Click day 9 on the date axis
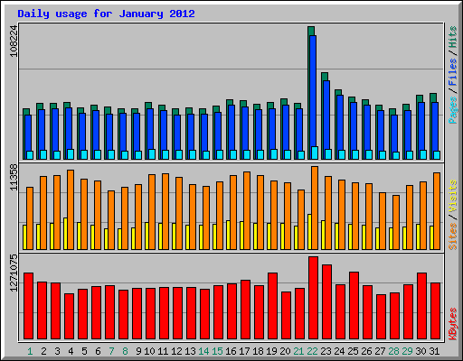Viewport: 463px width, 361px height. click(138, 351)
